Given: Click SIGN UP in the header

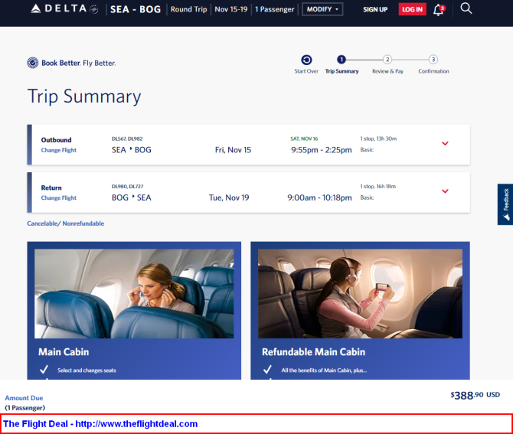Looking at the screenshot, I should (x=375, y=9).
